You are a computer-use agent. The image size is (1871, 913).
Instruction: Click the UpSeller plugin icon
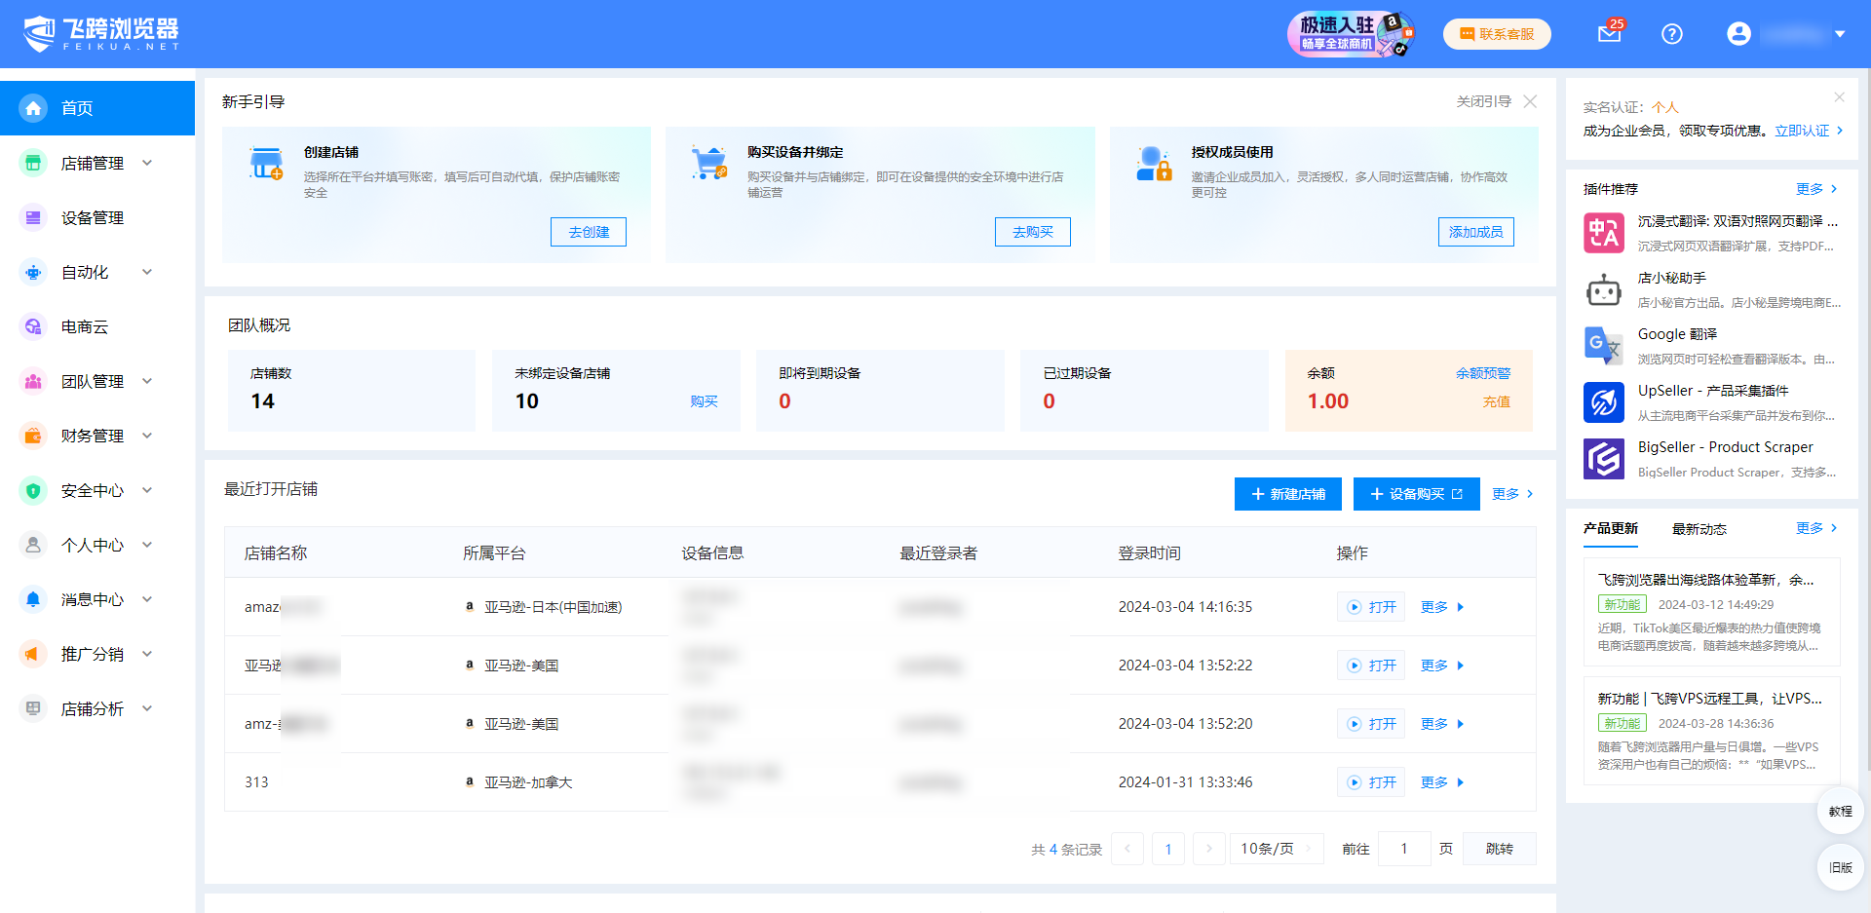tap(1603, 402)
